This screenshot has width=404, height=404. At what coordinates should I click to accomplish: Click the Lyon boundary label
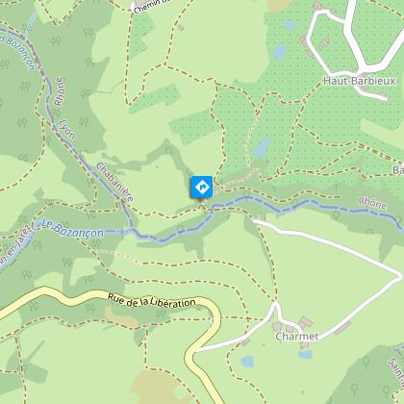pos(67,129)
